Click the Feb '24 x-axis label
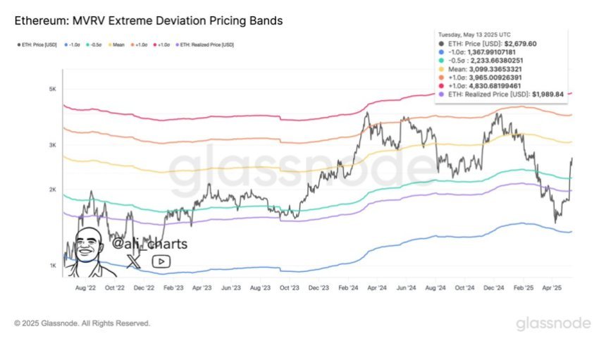The width and height of the screenshot is (606, 341). pyautogui.click(x=348, y=287)
